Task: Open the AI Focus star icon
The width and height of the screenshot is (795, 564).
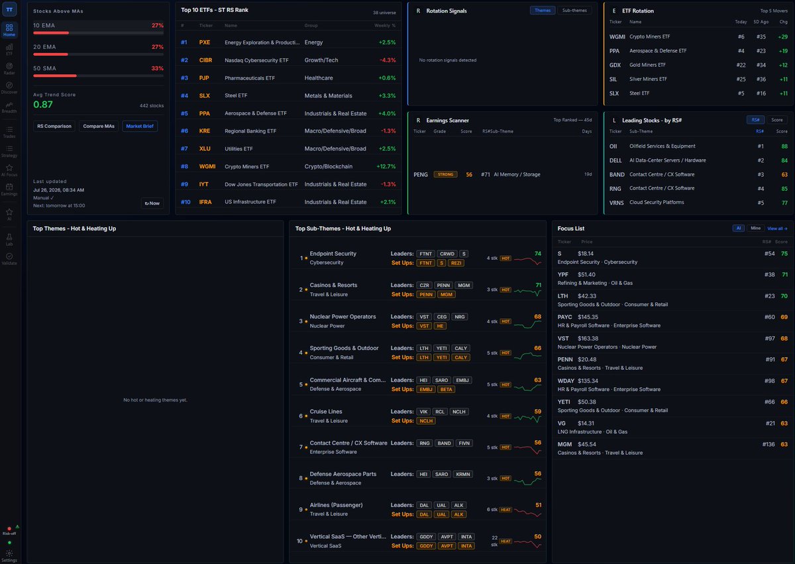Action: pyautogui.click(x=9, y=170)
